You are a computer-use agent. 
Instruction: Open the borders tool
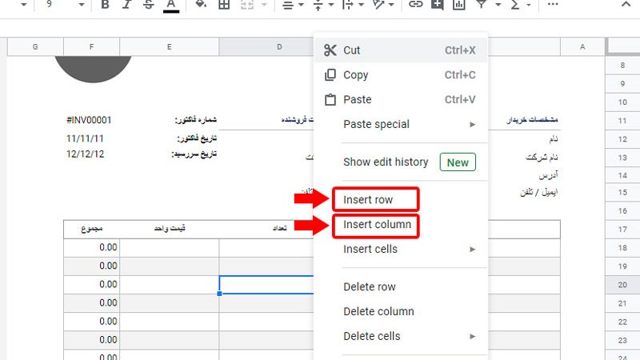(224, 6)
